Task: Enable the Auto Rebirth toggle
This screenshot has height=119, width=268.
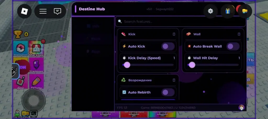Action: tap(168, 93)
